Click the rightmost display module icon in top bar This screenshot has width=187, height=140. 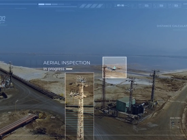pyautogui.click(x=176, y=5)
